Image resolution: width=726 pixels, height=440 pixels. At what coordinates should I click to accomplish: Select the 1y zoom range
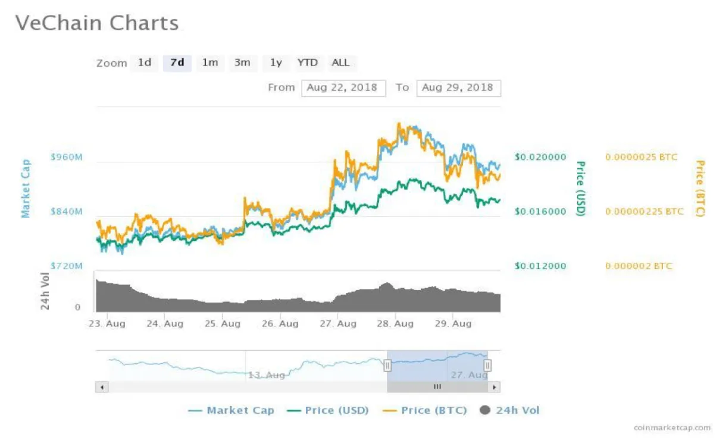(x=275, y=62)
